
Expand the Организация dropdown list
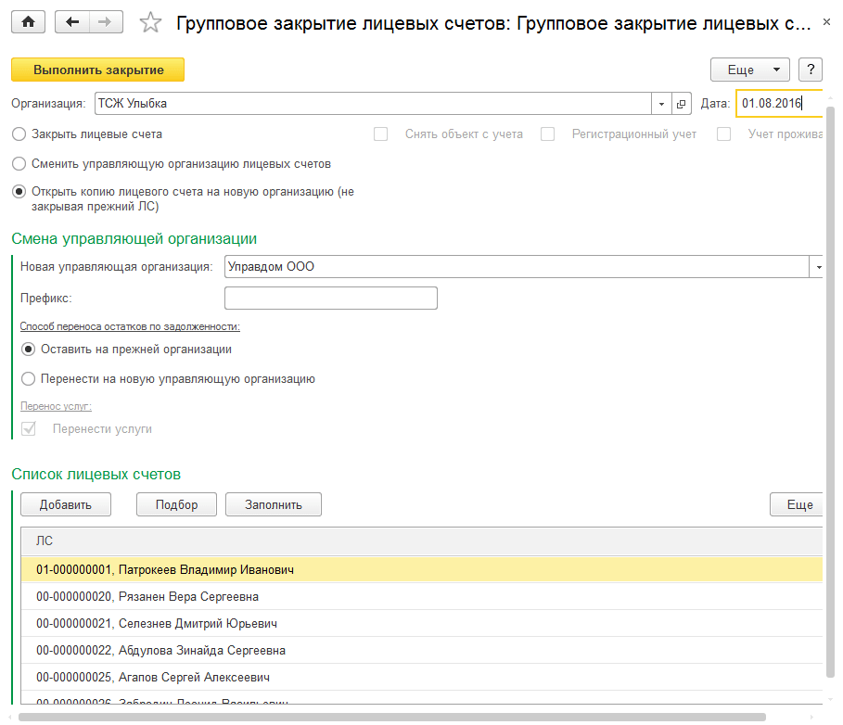pyautogui.click(x=661, y=104)
